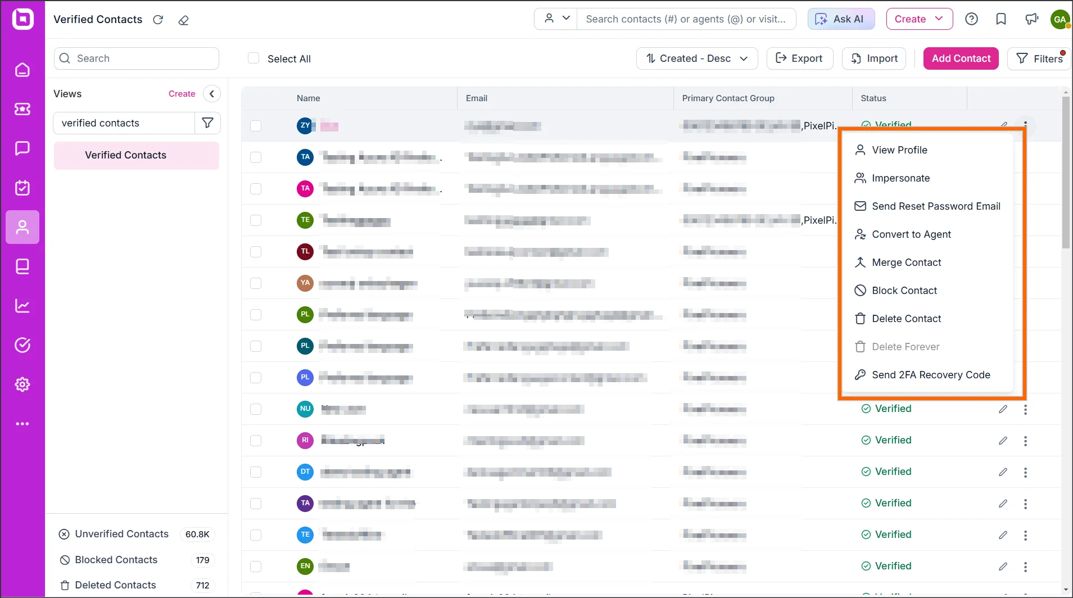The width and height of the screenshot is (1073, 598).
Task: Collapse the Views panel with chevron
Action: click(x=212, y=94)
